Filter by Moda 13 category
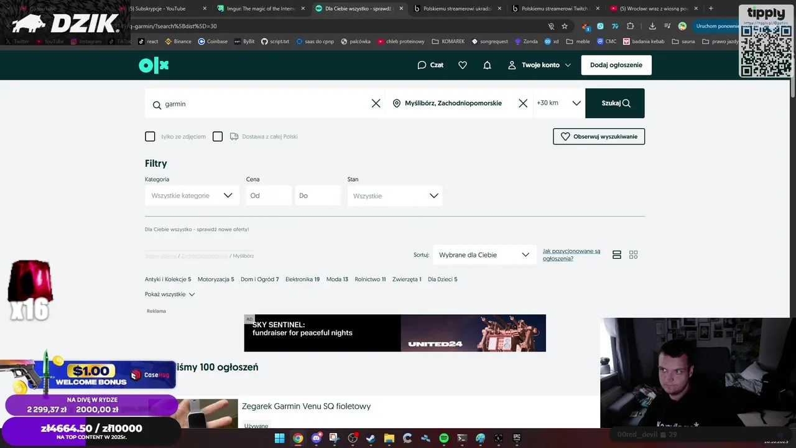 [x=337, y=279]
